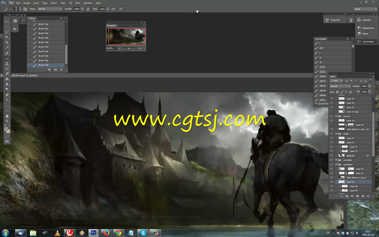This screenshot has width=379, height=237.
Task: Select the Clone Stamp tool
Action: coord(7,64)
